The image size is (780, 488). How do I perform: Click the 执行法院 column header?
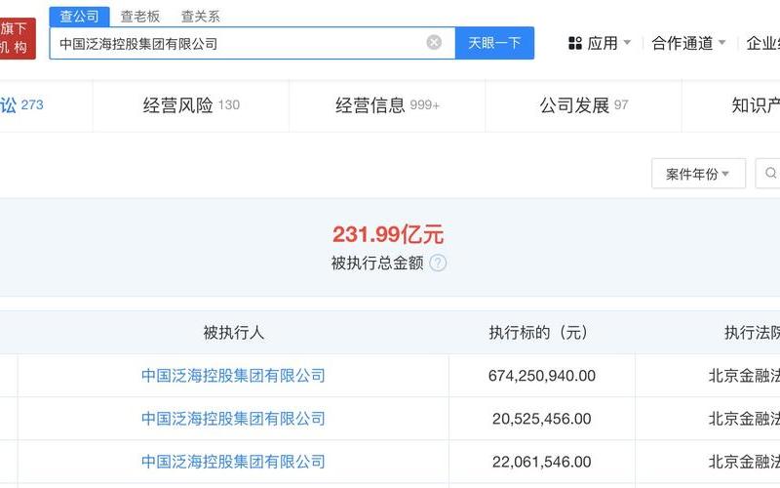tap(752, 332)
